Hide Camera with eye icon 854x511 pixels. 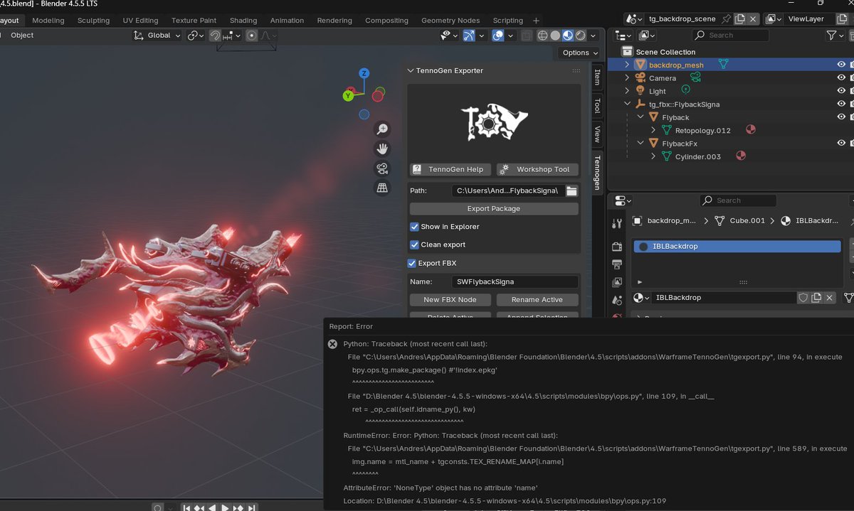pos(841,77)
